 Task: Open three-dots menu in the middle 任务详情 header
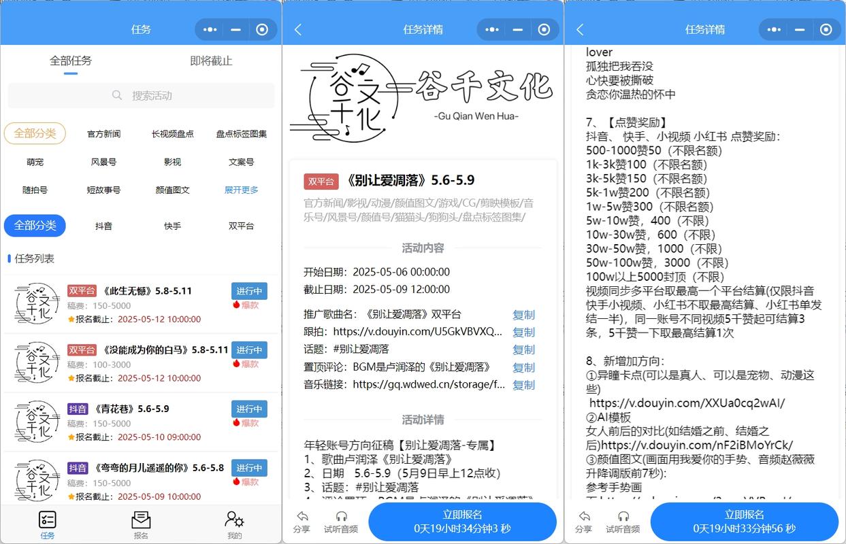[491, 29]
